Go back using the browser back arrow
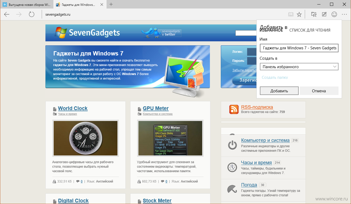 coord(7,14)
